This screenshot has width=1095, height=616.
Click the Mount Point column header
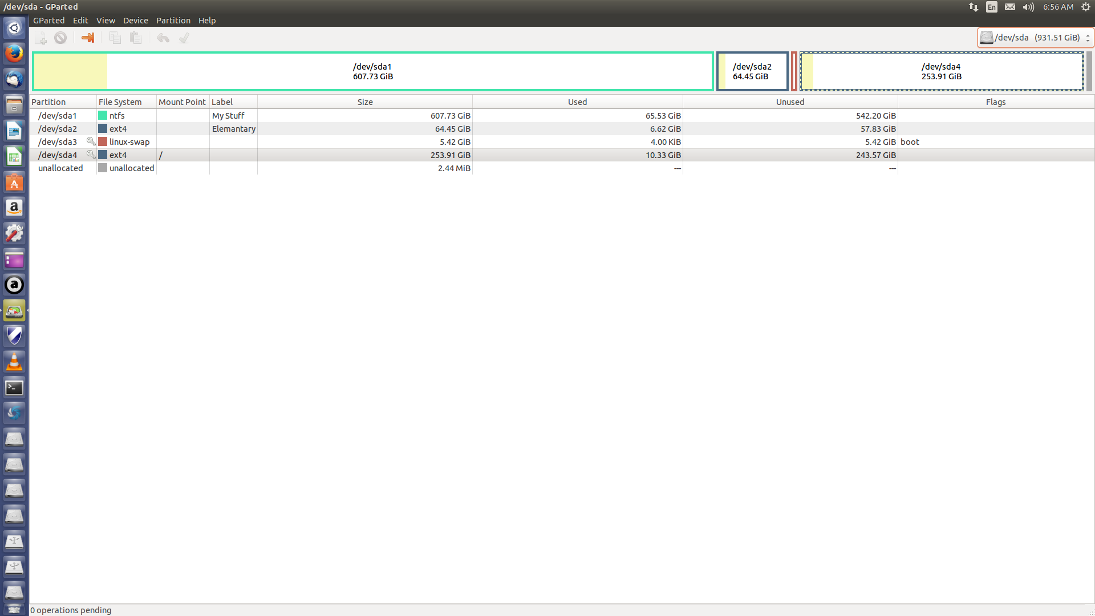[182, 102]
